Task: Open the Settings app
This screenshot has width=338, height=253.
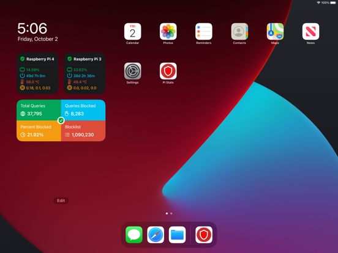Action: (x=133, y=71)
